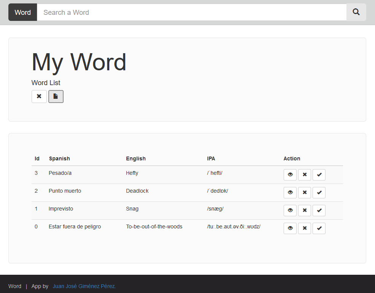This screenshot has height=293, width=375.
Task: Click the English column header
Action: 136,158
